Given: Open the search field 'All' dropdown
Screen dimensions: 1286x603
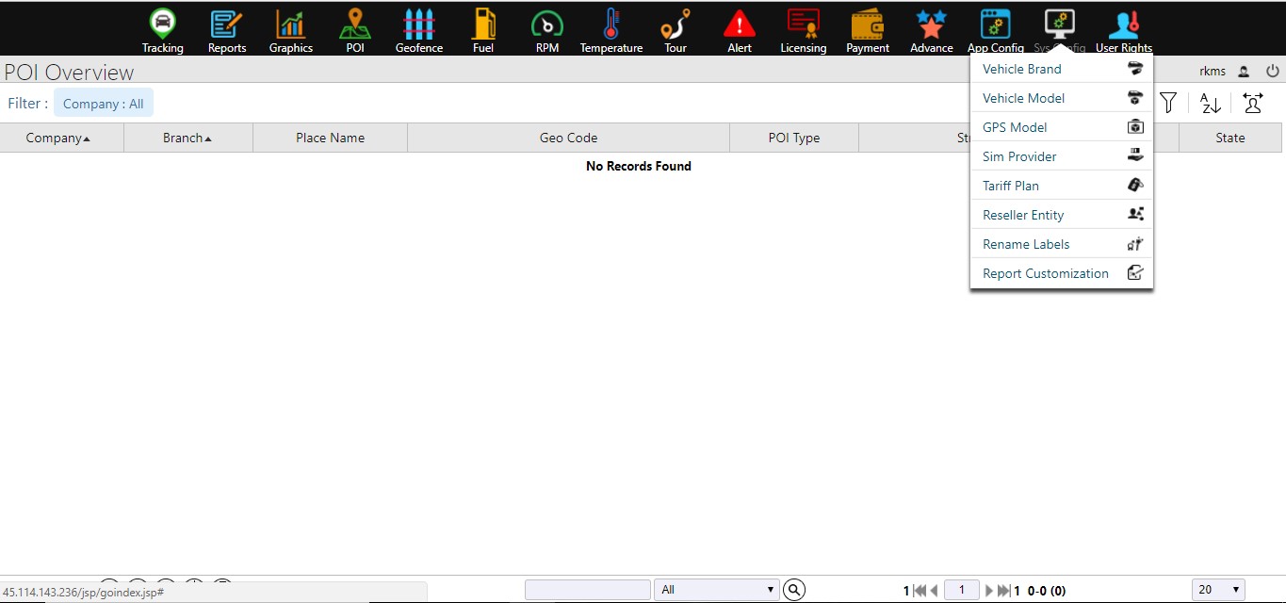Looking at the screenshot, I should pyautogui.click(x=717, y=590).
